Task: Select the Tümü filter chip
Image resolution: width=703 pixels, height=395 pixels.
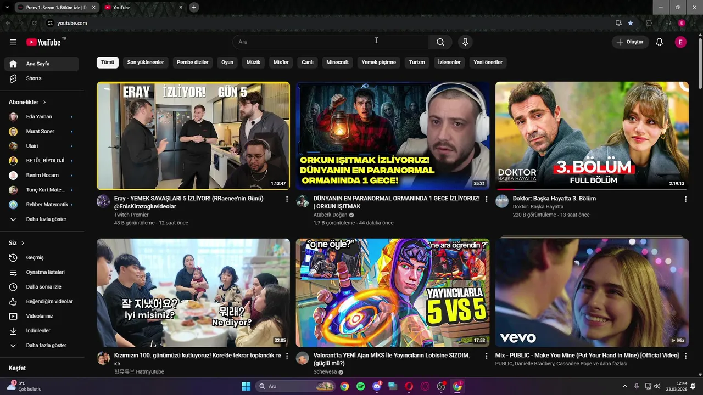Action: [x=108, y=62]
